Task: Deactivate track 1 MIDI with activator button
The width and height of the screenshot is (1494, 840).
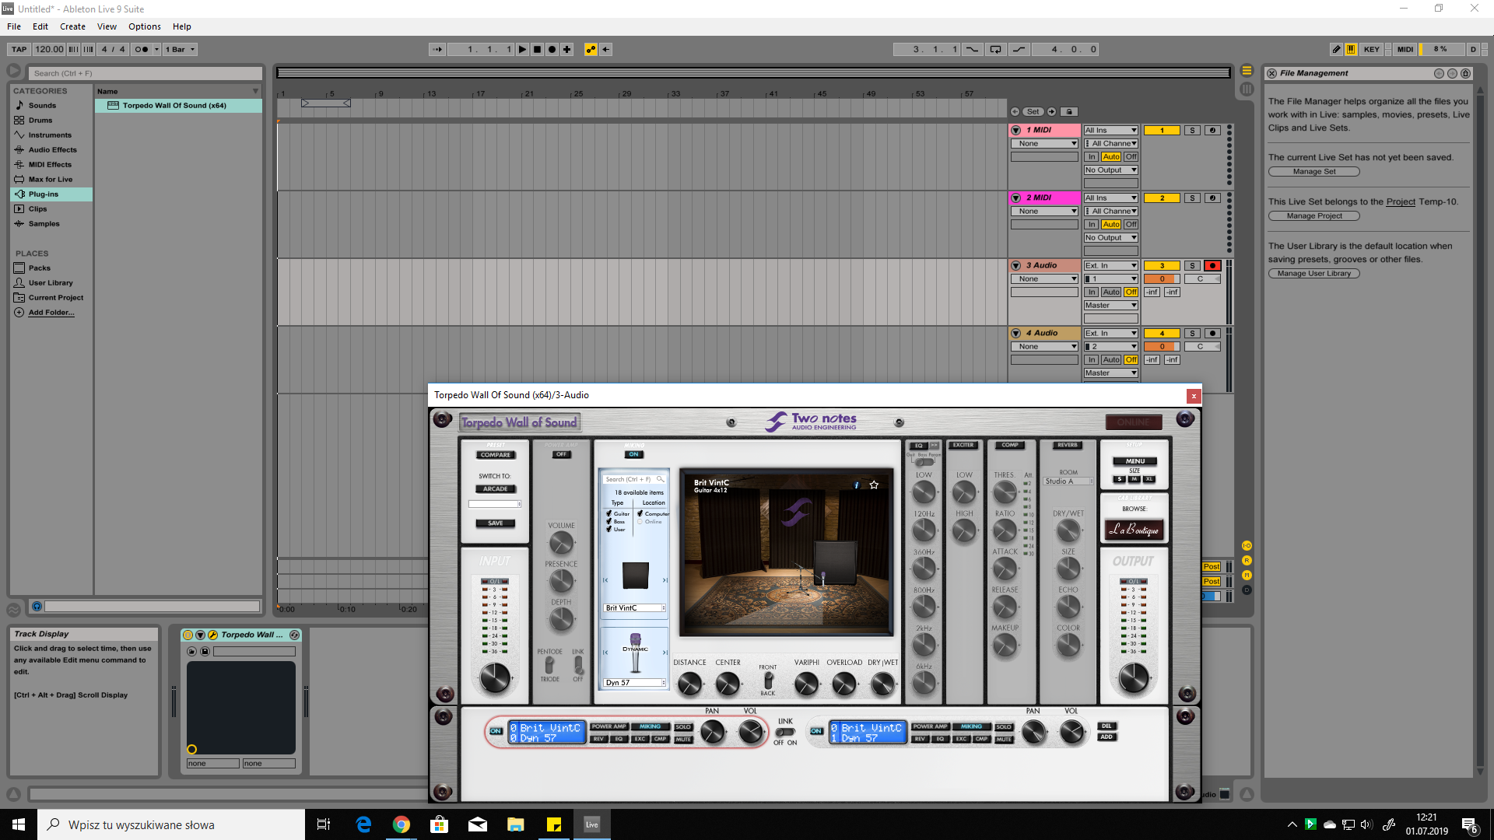Action: tap(1162, 131)
